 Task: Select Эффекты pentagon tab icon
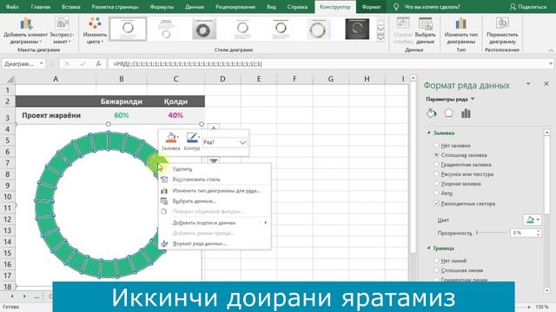point(448,114)
